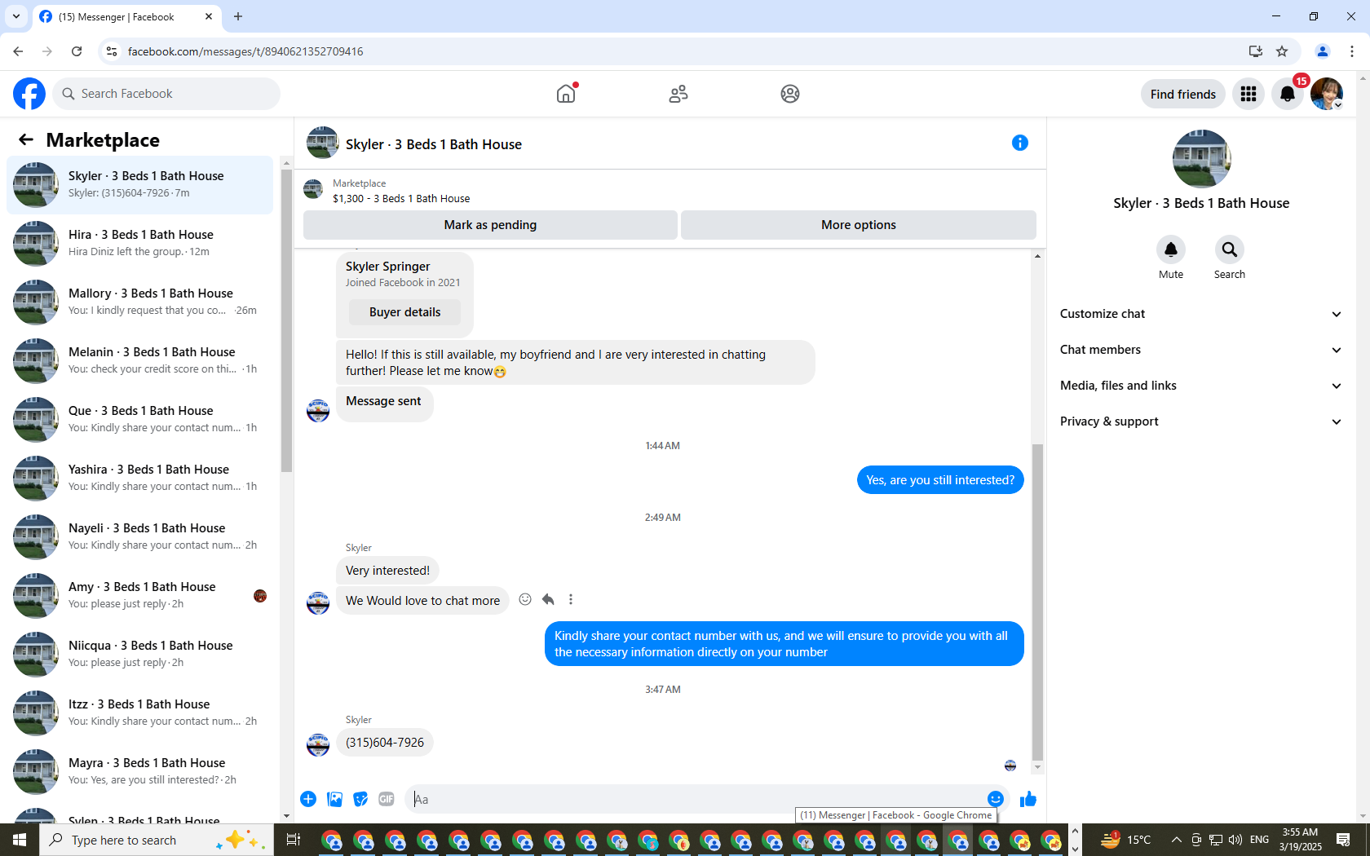Attach a photo file in composer

[x=334, y=799]
